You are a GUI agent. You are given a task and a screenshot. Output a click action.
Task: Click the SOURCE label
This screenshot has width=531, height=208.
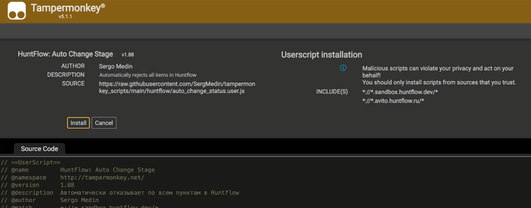(73, 83)
